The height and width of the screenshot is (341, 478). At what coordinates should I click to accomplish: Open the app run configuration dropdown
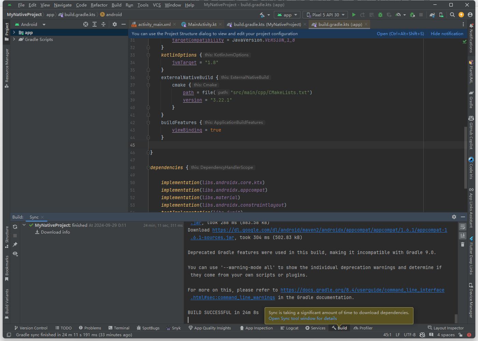tap(287, 15)
